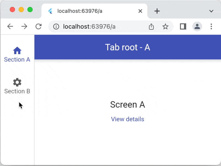
Task: Select the Section B sidebar item
Action: coord(17,91)
